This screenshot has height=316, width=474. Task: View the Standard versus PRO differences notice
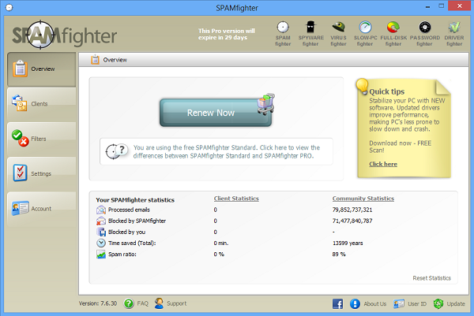point(216,151)
